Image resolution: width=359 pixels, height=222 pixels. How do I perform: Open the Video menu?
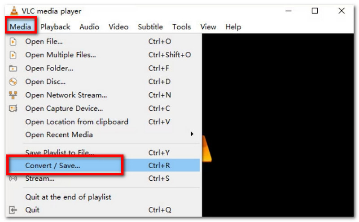click(x=118, y=27)
